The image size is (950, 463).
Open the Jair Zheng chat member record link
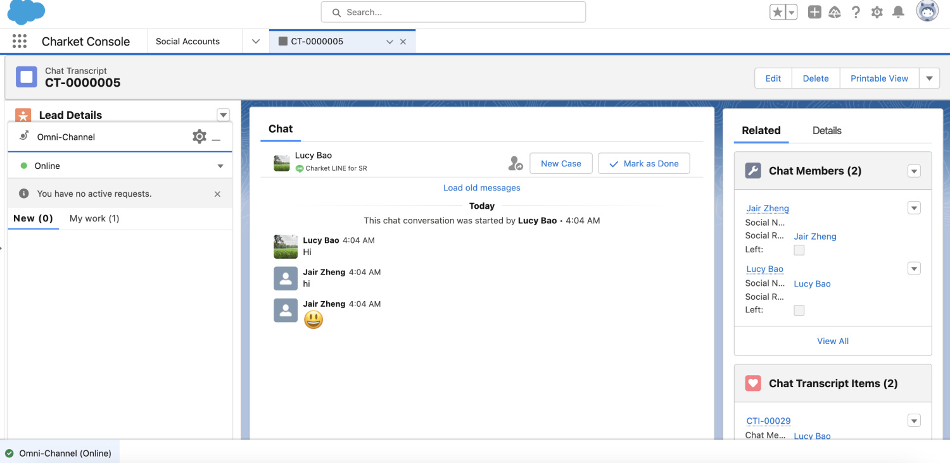768,208
